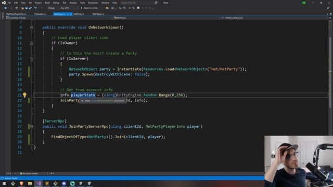The width and height of the screenshot is (333, 187).
Task: Click the navigate backward toolbar icon
Action: coord(5,8)
